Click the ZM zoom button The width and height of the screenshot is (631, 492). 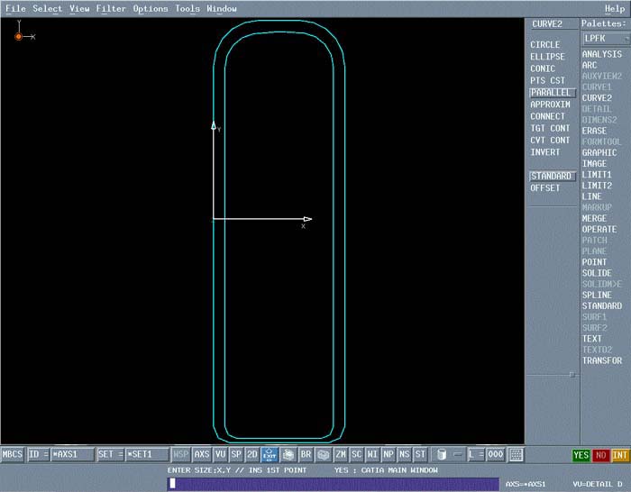[341, 455]
